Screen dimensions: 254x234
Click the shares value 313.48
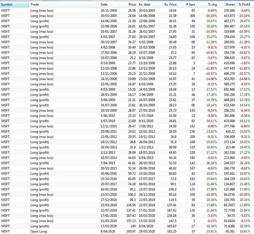coord(230,147)
